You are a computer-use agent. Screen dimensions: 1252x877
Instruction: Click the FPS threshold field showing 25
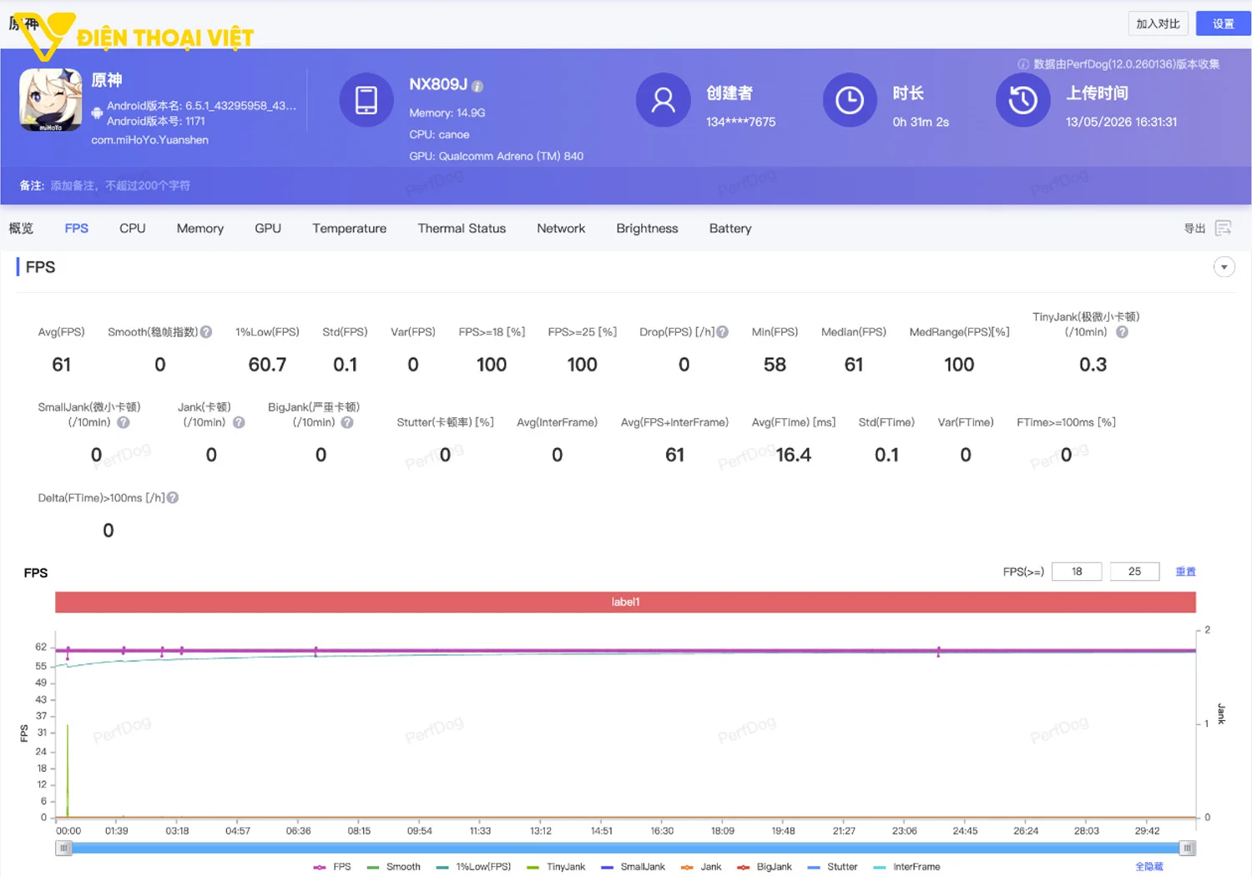[x=1134, y=572]
